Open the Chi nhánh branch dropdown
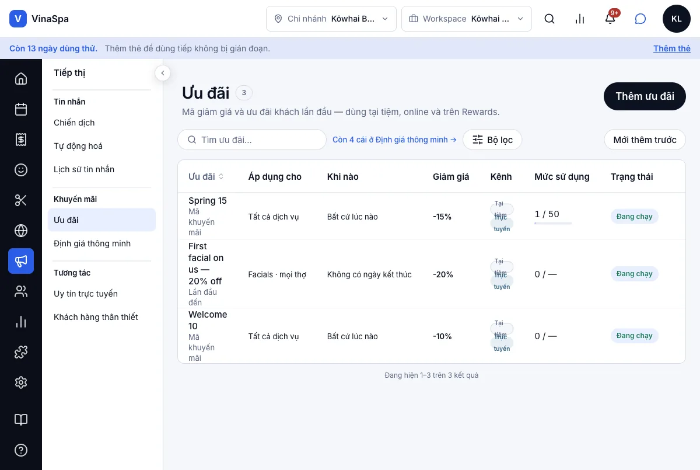700x470 pixels. [x=331, y=19]
